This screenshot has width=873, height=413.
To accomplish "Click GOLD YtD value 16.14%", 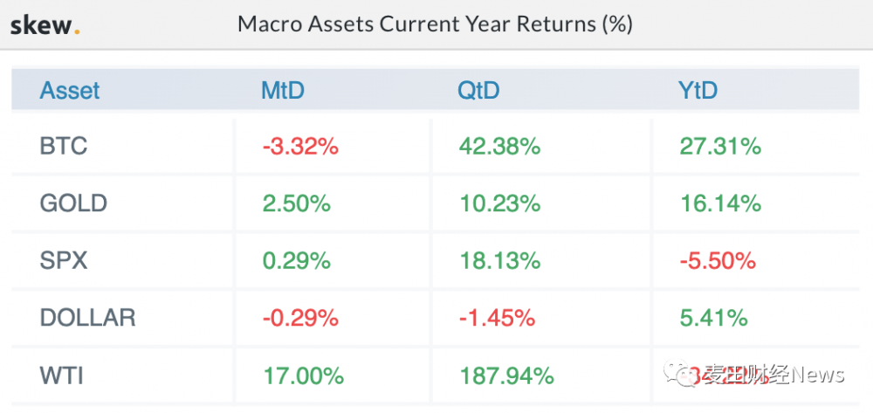I will [719, 204].
